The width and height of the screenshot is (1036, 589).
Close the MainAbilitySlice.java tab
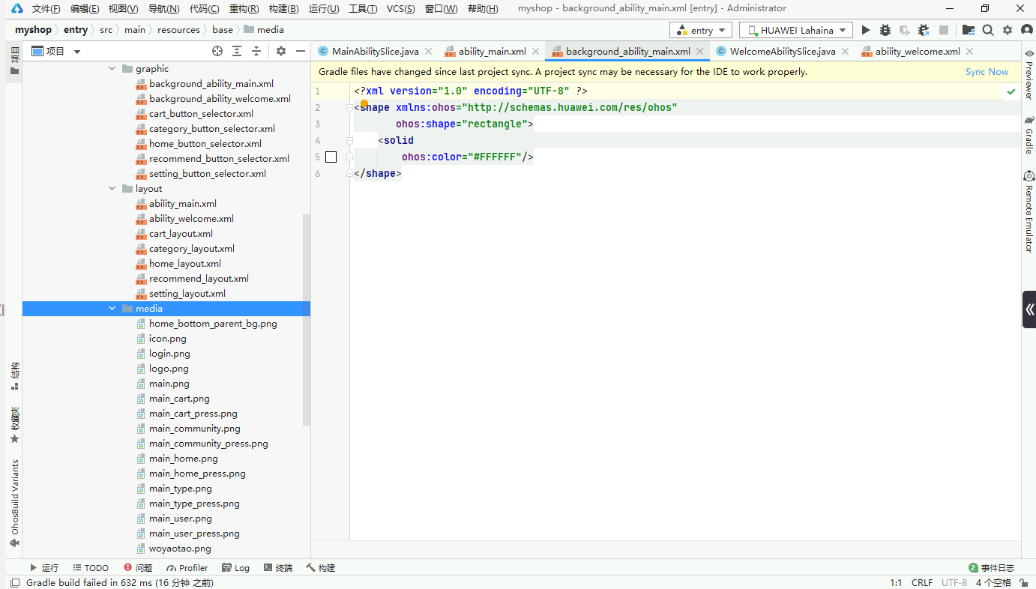click(428, 52)
